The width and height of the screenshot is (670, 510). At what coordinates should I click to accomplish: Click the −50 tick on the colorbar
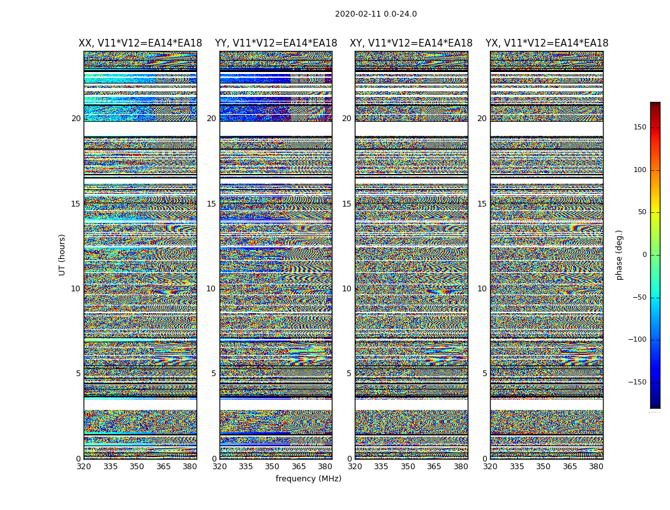tap(639, 297)
